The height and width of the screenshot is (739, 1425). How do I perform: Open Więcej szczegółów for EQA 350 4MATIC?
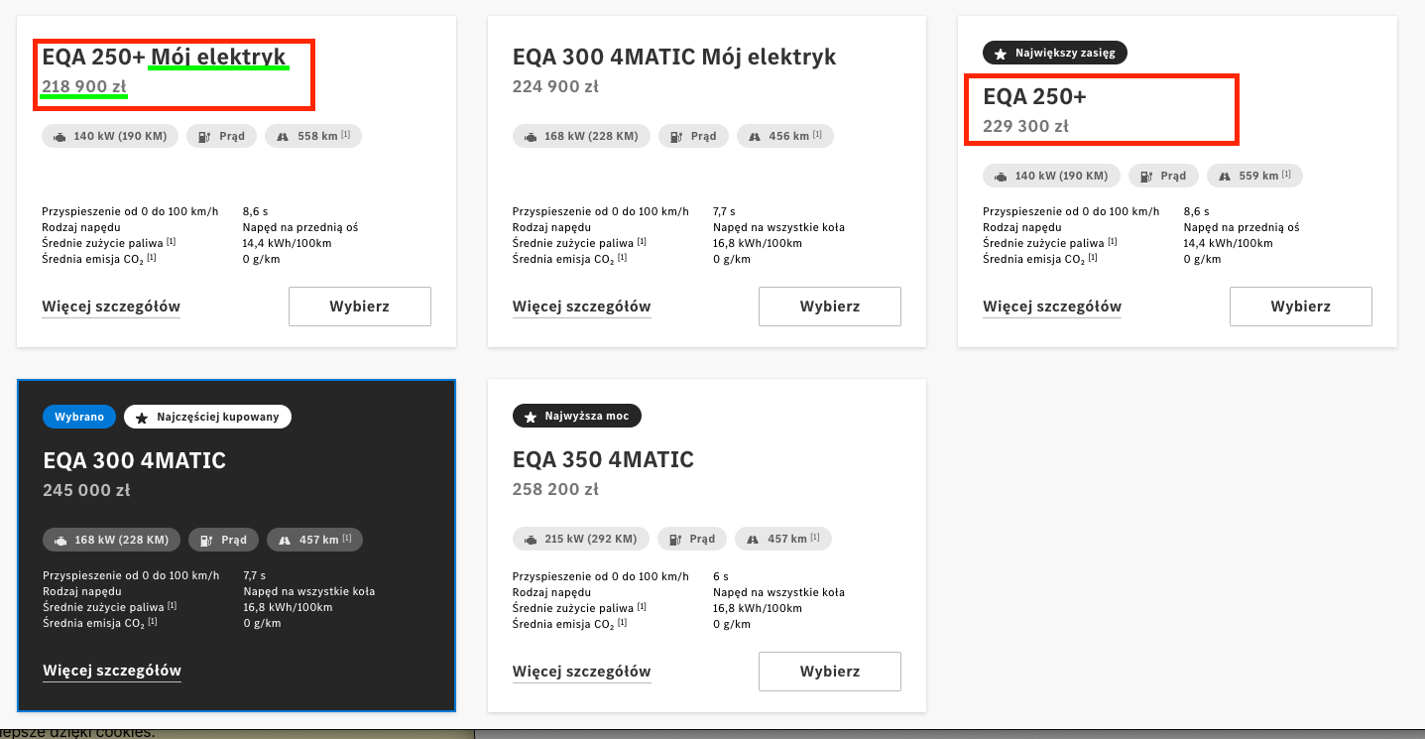[582, 672]
